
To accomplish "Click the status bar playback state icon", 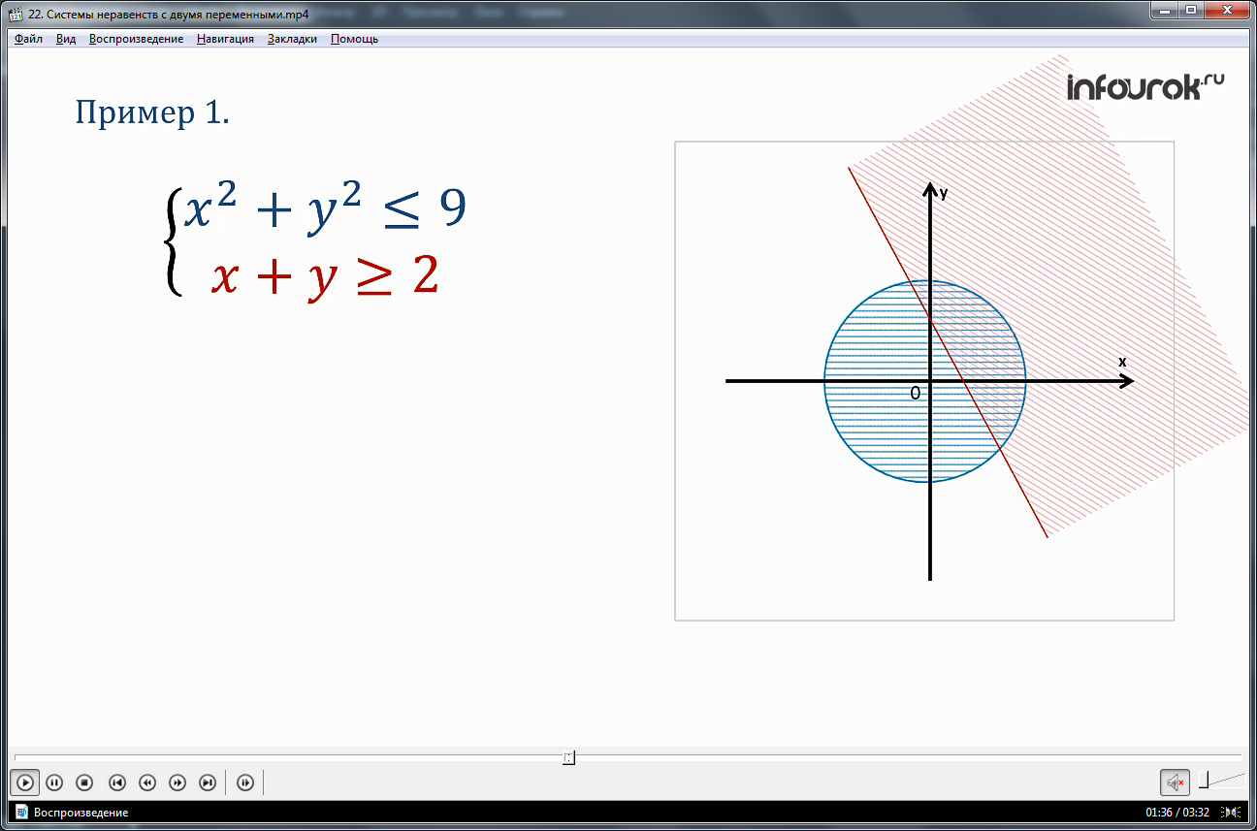I will tap(20, 812).
